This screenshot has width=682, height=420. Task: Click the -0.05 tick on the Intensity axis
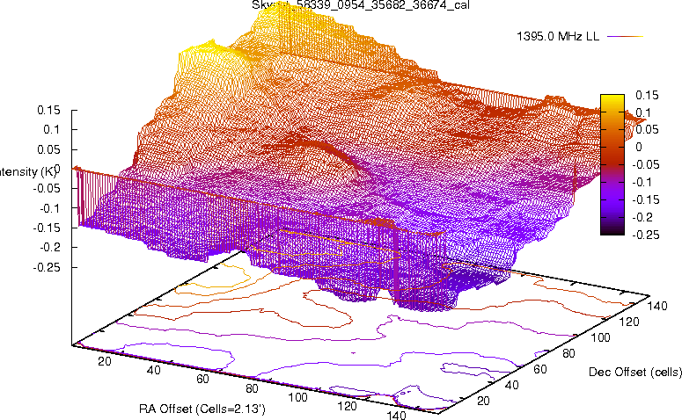[47, 189]
